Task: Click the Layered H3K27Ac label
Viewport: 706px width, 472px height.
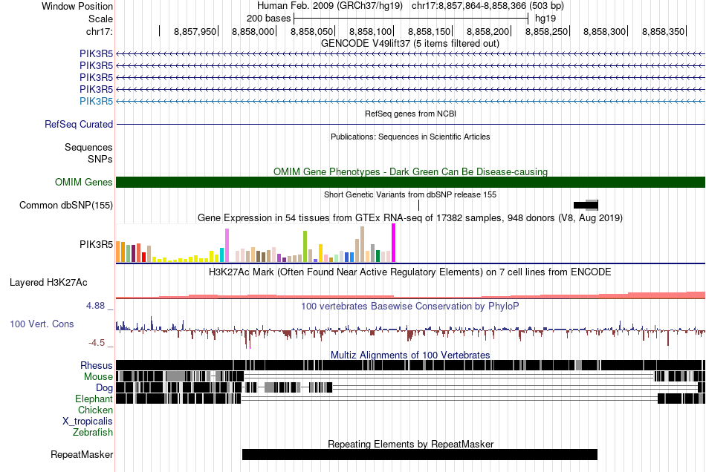Action: click(48, 282)
